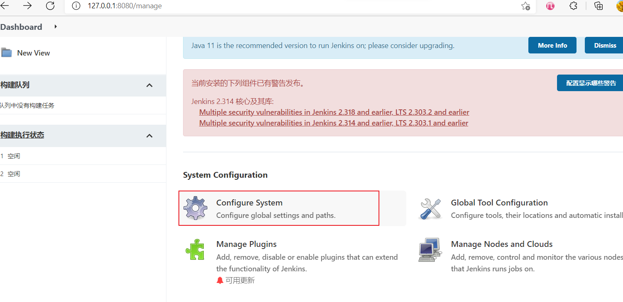Open the browser collections icon
The image size is (623, 302).
click(599, 6)
